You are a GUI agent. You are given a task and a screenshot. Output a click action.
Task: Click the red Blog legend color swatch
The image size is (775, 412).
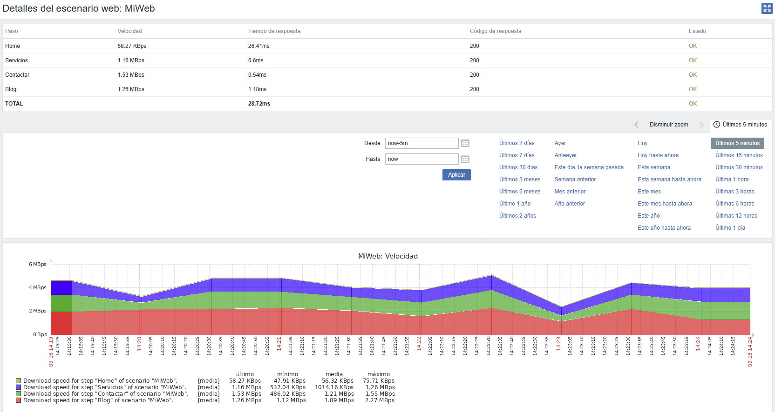(x=19, y=400)
